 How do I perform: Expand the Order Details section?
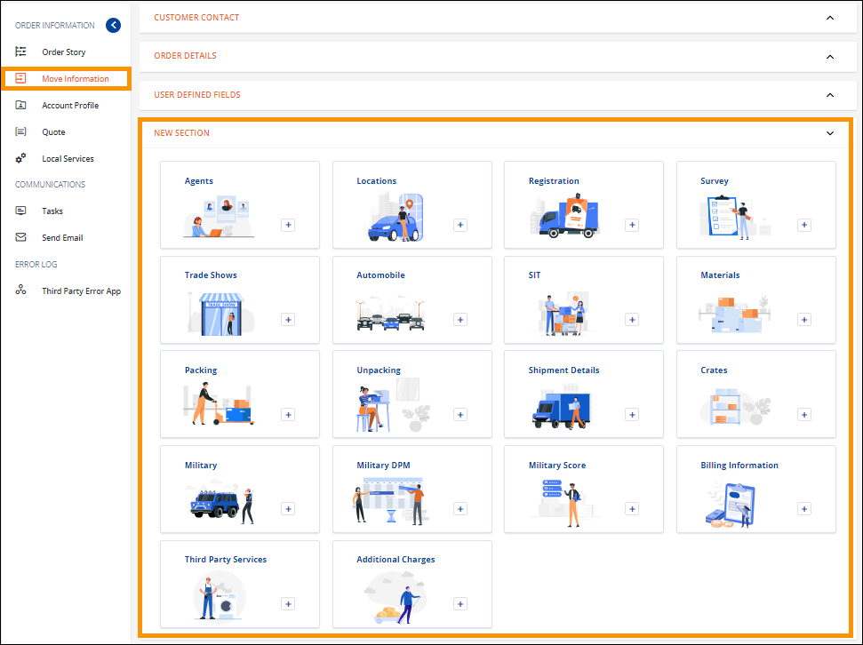click(830, 56)
